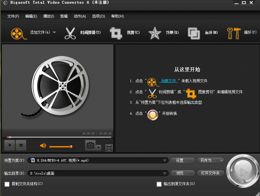This screenshot has height=196, width=260.
Task: Enable the 输出到源文件夹(O) checkbox
Action: coord(159,184)
